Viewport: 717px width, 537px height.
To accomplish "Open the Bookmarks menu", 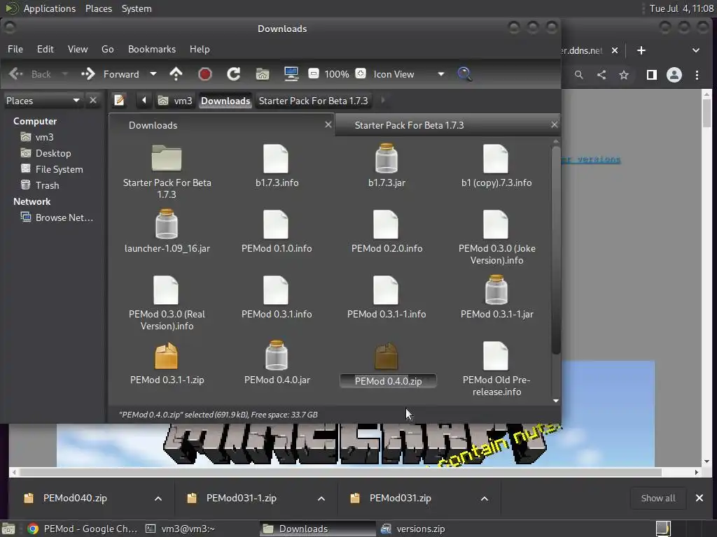I will [152, 49].
